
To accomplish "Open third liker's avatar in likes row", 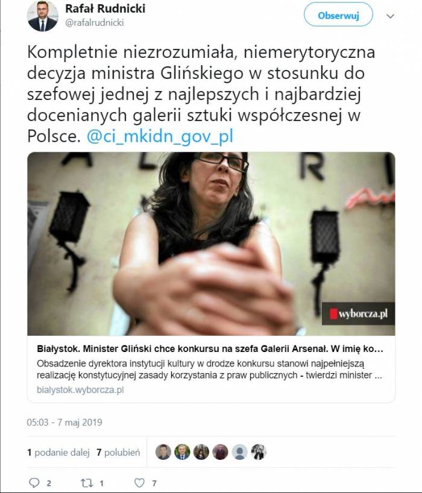I will click(201, 452).
